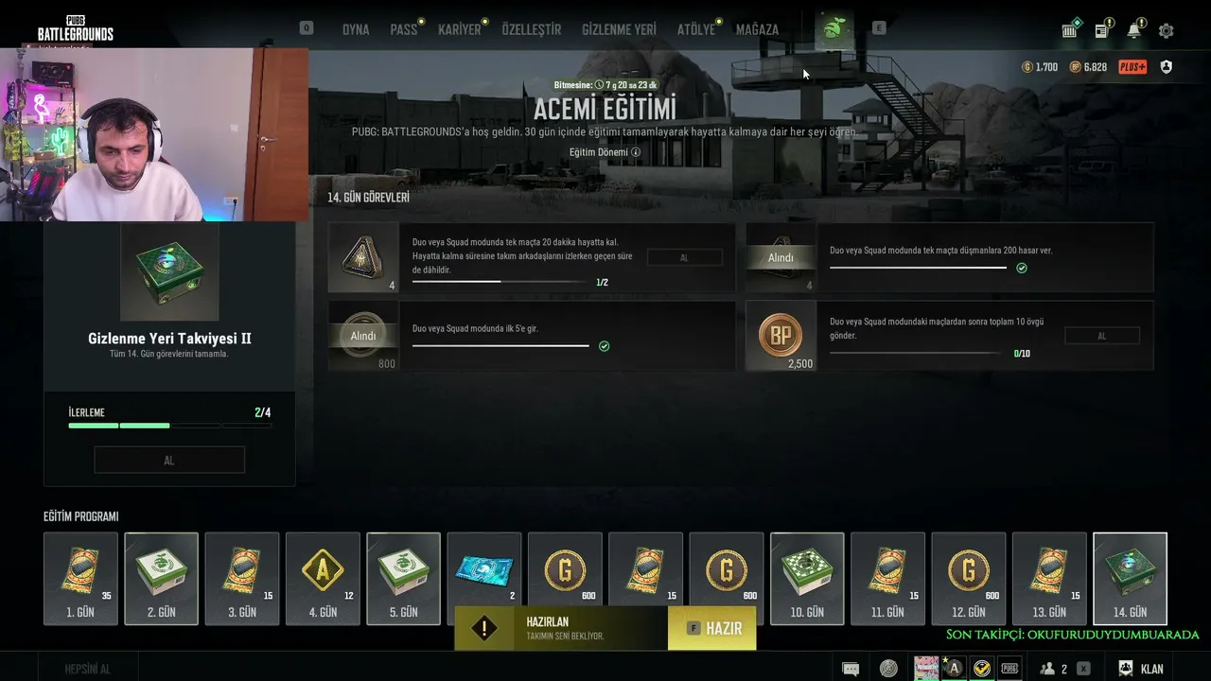The width and height of the screenshot is (1211, 681).
Task: Click the Education Period info icon
Action: 636,152
